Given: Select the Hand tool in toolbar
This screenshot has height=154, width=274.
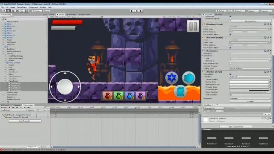Looking at the screenshot, I should [4, 11].
